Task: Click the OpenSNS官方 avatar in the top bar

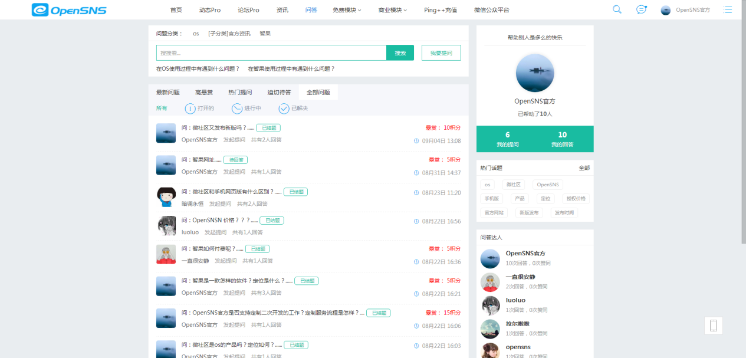Action: tap(666, 10)
